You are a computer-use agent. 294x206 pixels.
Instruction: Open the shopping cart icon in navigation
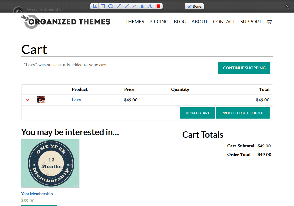[x=269, y=22]
